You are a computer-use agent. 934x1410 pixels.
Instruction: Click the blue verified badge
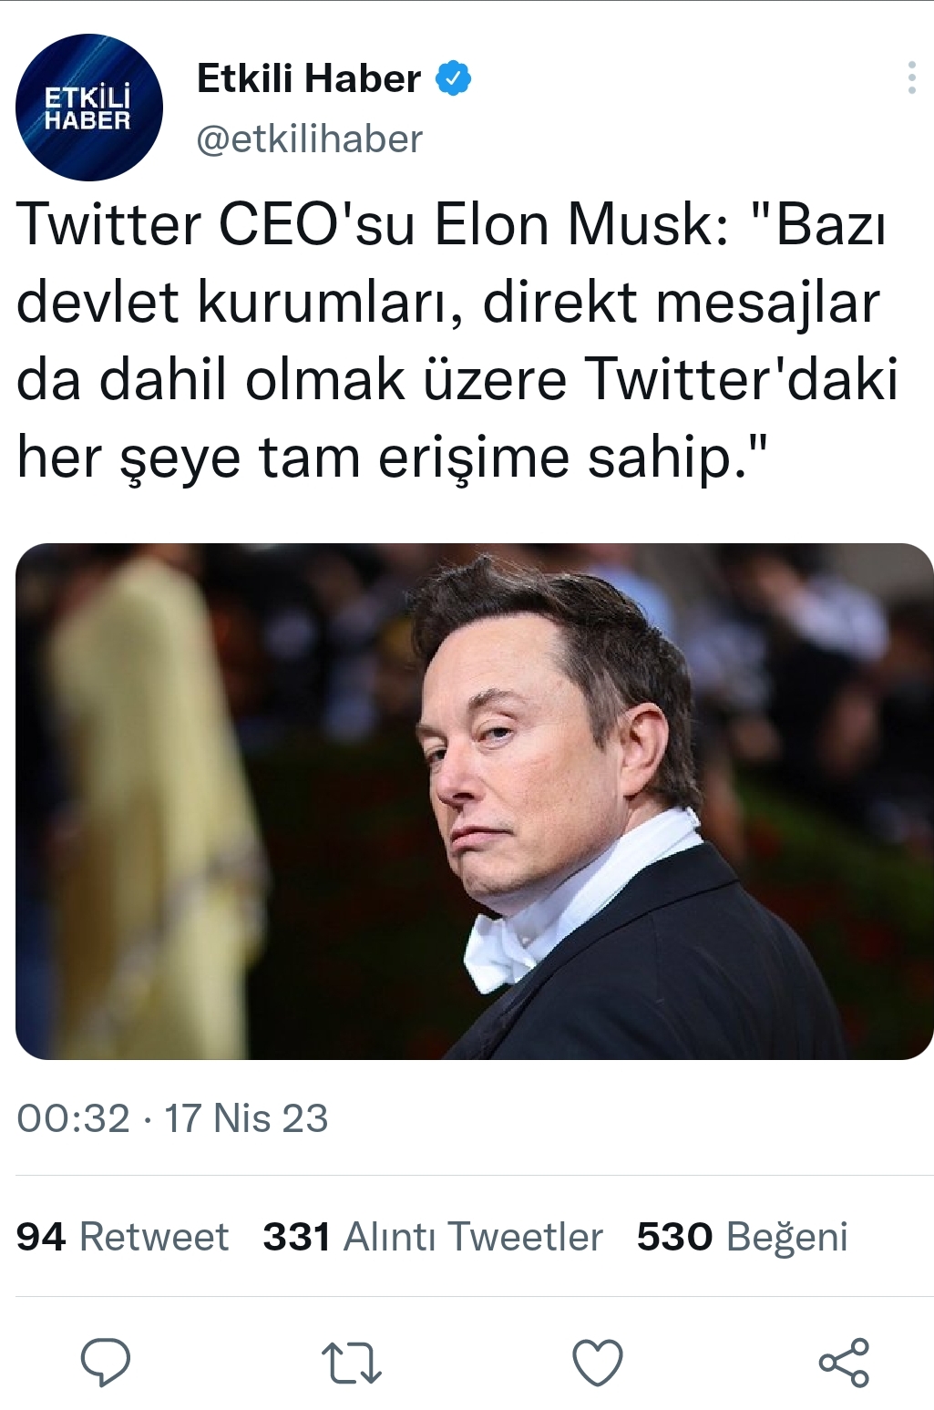pos(453,78)
